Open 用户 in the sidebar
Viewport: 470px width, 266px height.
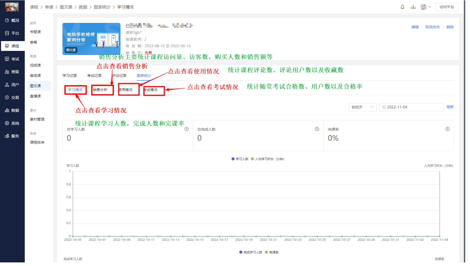(x=12, y=85)
